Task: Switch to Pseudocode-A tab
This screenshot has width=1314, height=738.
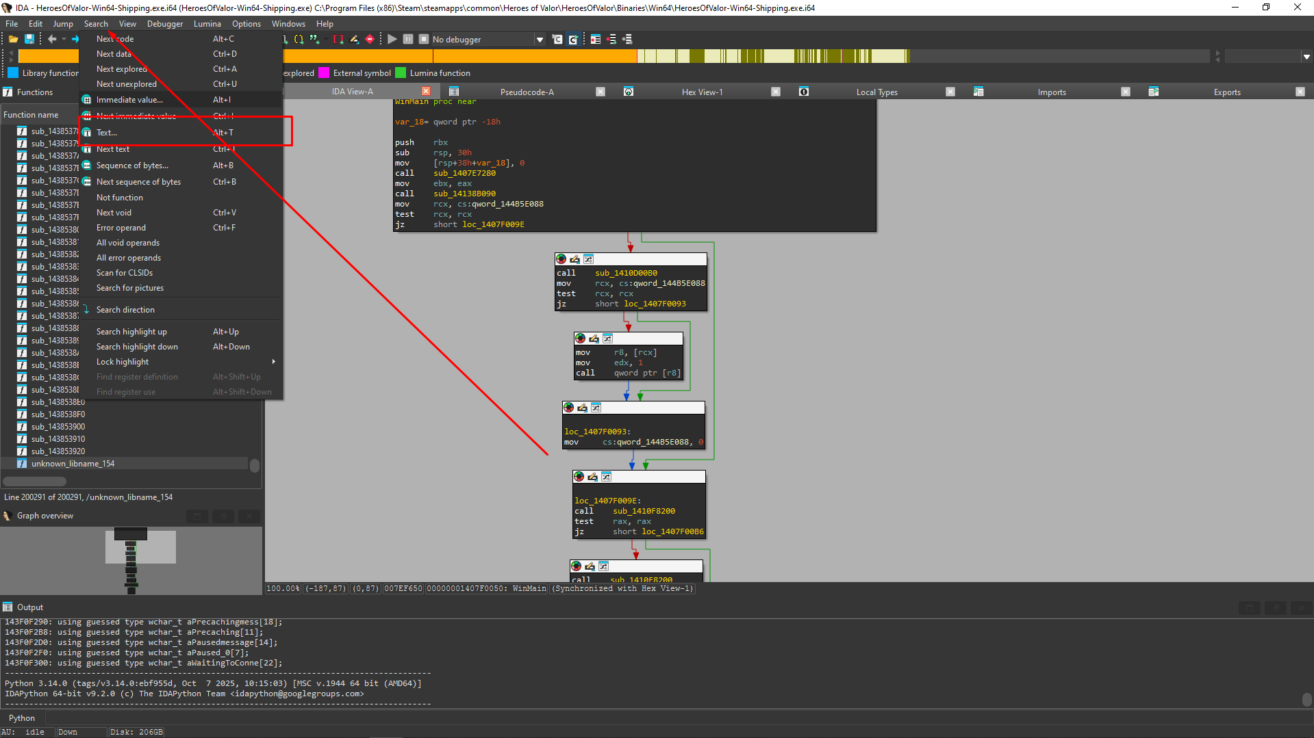Action: coord(527,92)
